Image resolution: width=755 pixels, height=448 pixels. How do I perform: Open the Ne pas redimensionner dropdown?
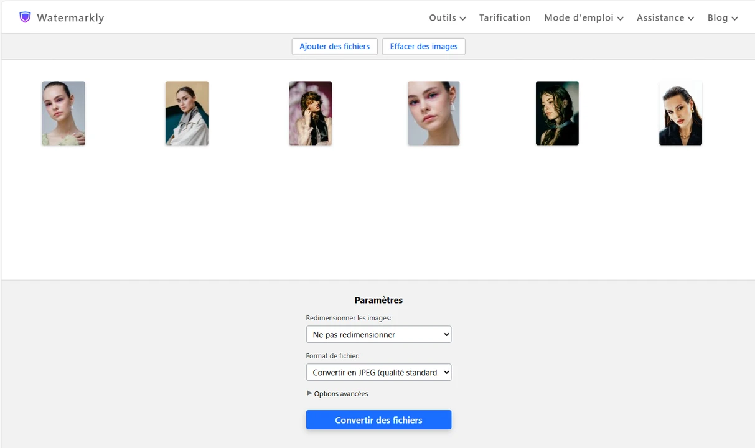pos(378,335)
